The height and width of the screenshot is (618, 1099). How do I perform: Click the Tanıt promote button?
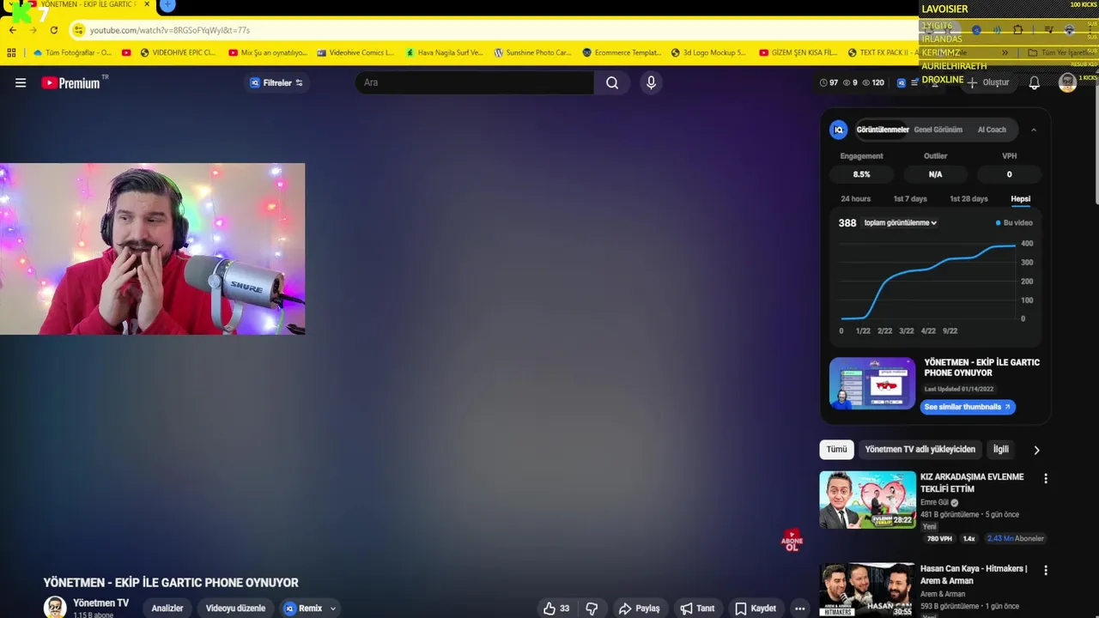697,609
